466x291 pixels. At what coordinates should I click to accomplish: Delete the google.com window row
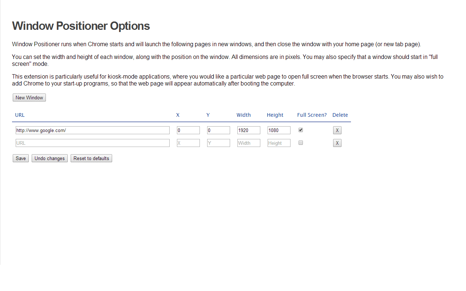pos(337,130)
